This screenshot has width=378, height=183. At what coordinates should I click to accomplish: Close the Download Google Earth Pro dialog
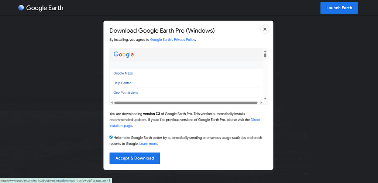(x=265, y=29)
